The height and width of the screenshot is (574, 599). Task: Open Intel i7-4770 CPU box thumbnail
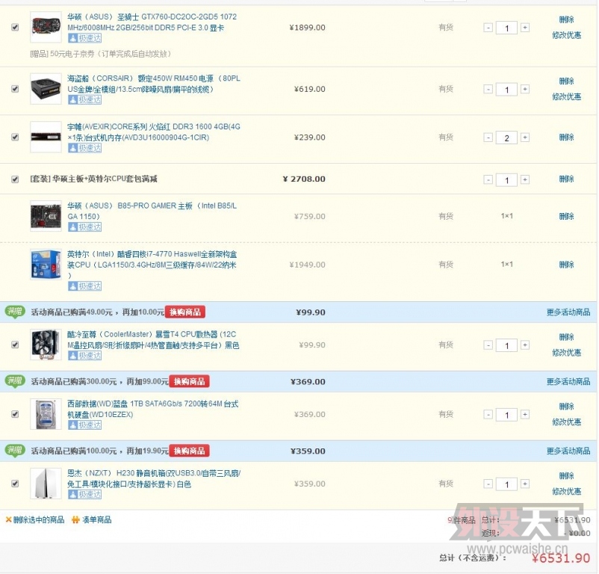point(46,265)
